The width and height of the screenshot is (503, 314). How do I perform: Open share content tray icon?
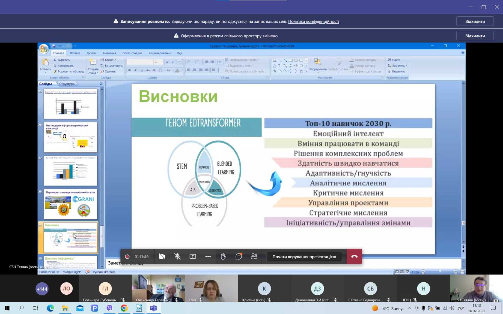(x=193, y=256)
